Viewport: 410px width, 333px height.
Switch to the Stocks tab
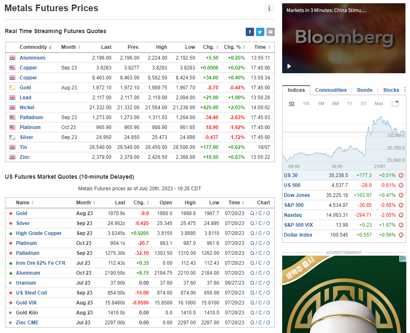tap(391, 90)
